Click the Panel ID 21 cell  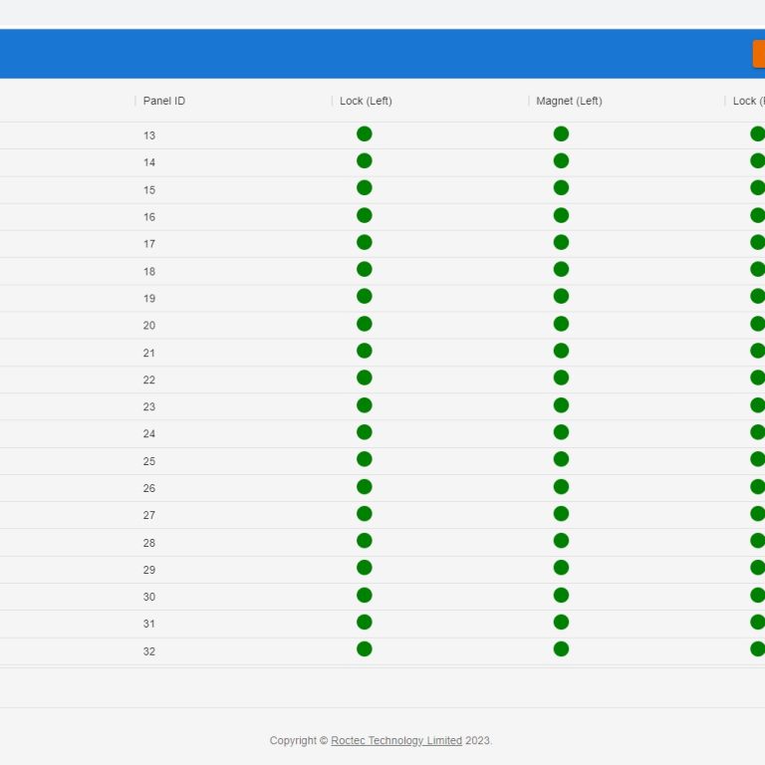click(149, 353)
